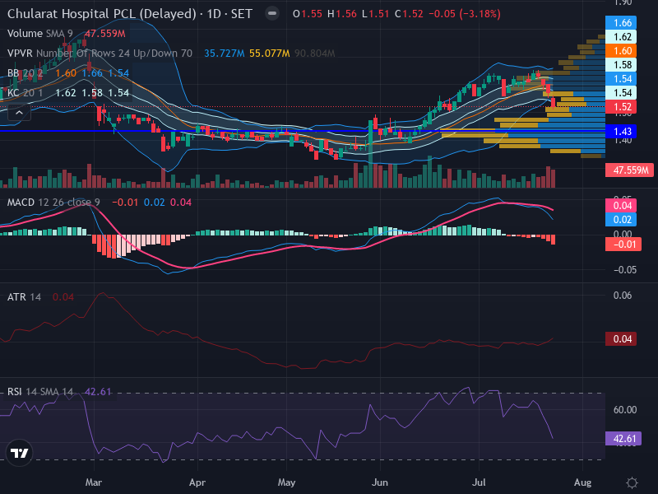658x494 pixels.
Task: Click the red 1.52 last price label
Action: (x=621, y=107)
